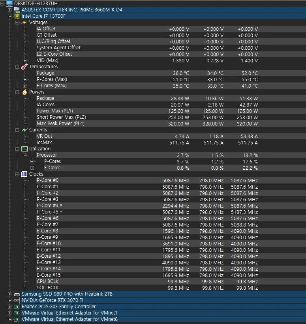Image resolution: width=306 pixels, height=324 pixels.
Task: Click the Currents wave icon
Action: [x=24, y=130]
